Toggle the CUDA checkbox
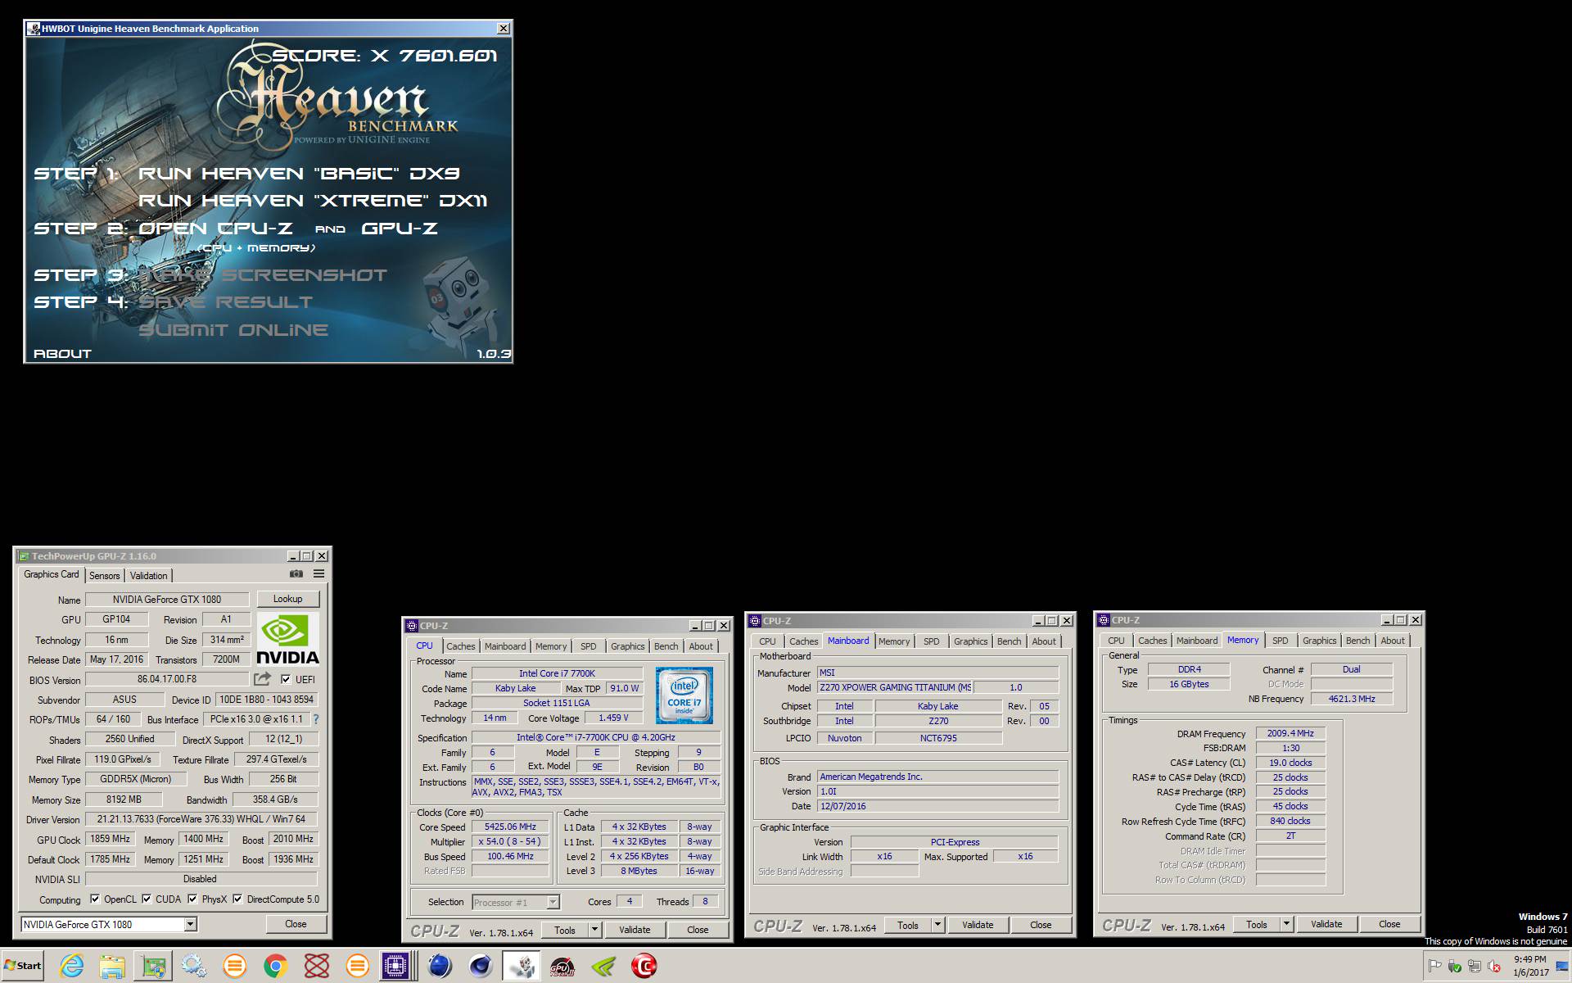 click(x=147, y=899)
